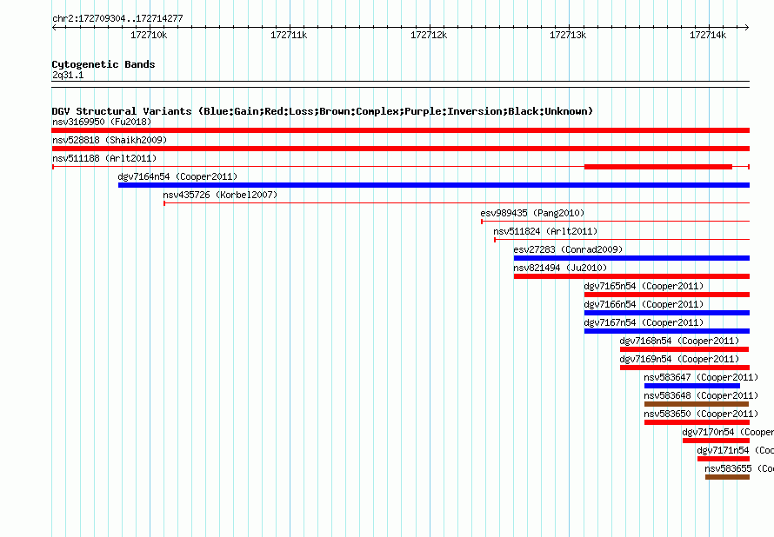Click the 172711k ruler label
The height and width of the screenshot is (537, 774).
point(289,35)
